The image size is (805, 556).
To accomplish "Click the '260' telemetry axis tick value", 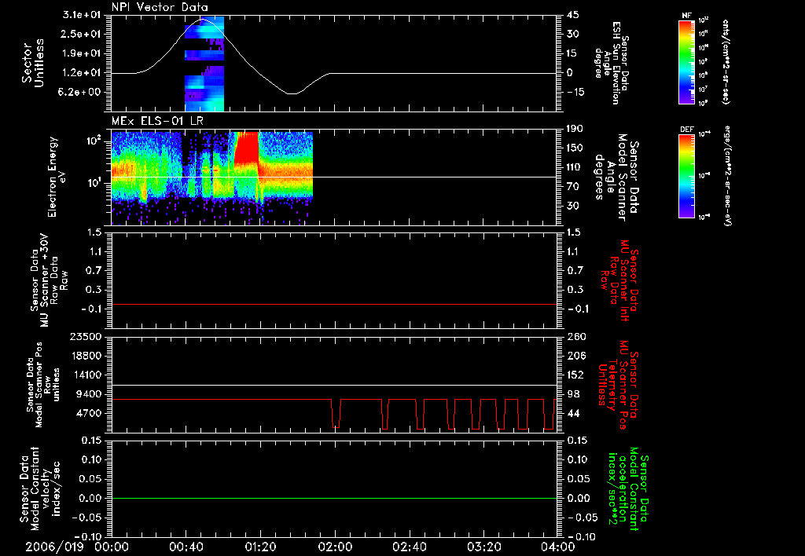I will coord(576,336).
